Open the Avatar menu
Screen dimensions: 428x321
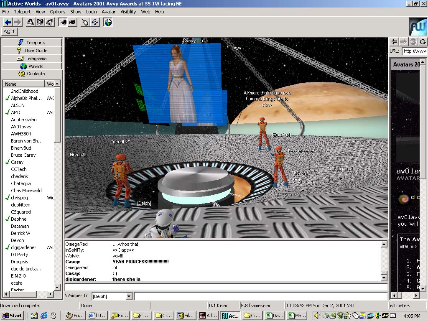point(109,12)
